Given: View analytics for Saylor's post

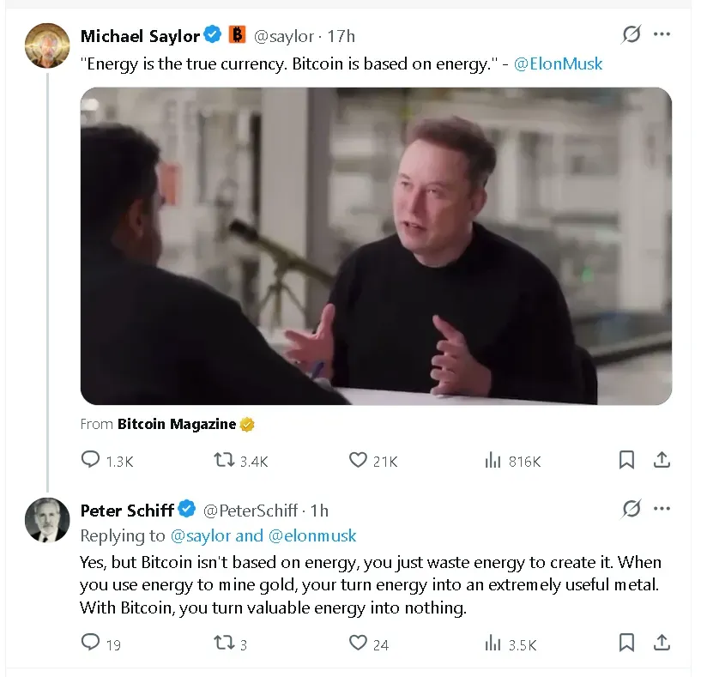Looking at the screenshot, I should (x=491, y=460).
